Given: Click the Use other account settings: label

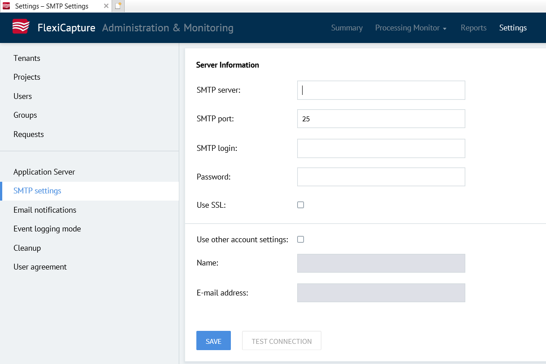Looking at the screenshot, I should click(243, 240).
